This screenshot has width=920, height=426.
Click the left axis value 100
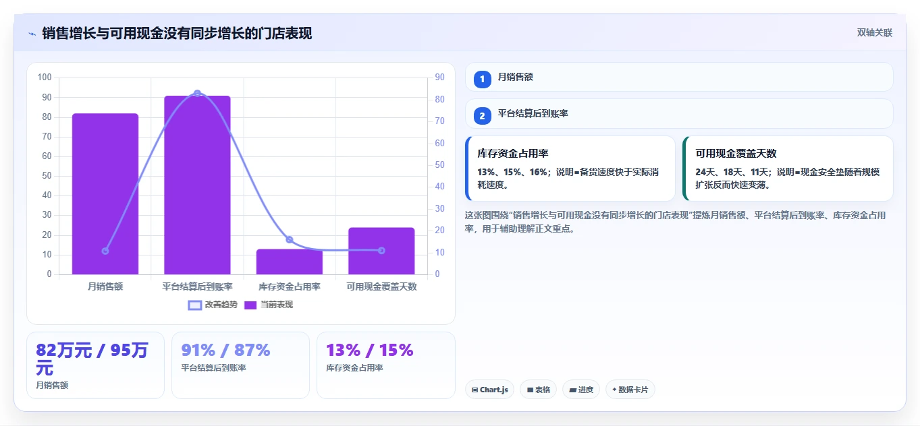pyautogui.click(x=45, y=78)
